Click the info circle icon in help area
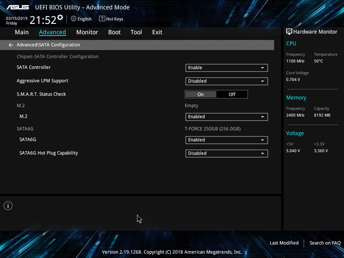Image resolution: width=344 pixels, height=258 pixels. click(8, 205)
